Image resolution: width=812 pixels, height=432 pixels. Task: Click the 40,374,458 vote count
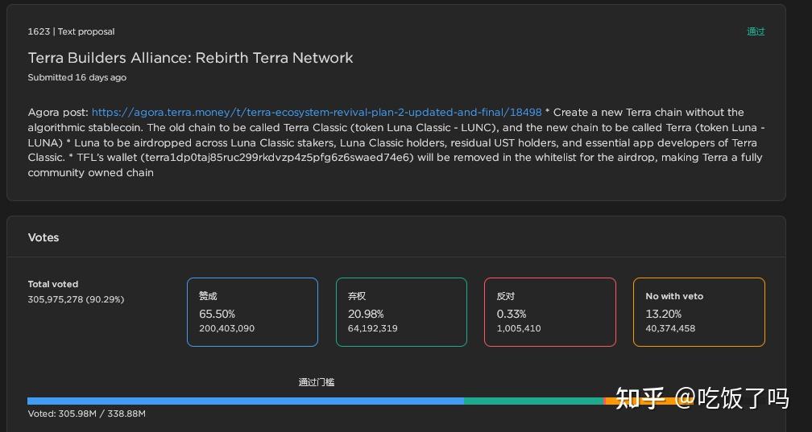coord(670,328)
